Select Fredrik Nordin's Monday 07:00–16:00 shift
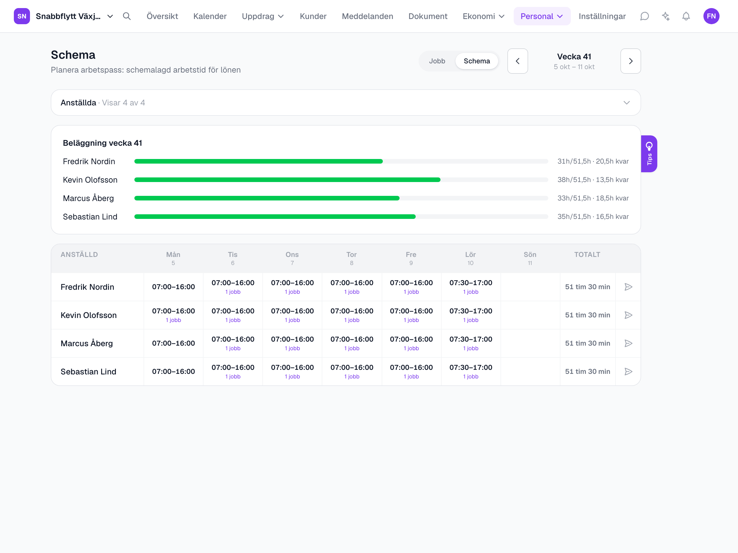Viewport: 738px width, 553px height. point(173,287)
